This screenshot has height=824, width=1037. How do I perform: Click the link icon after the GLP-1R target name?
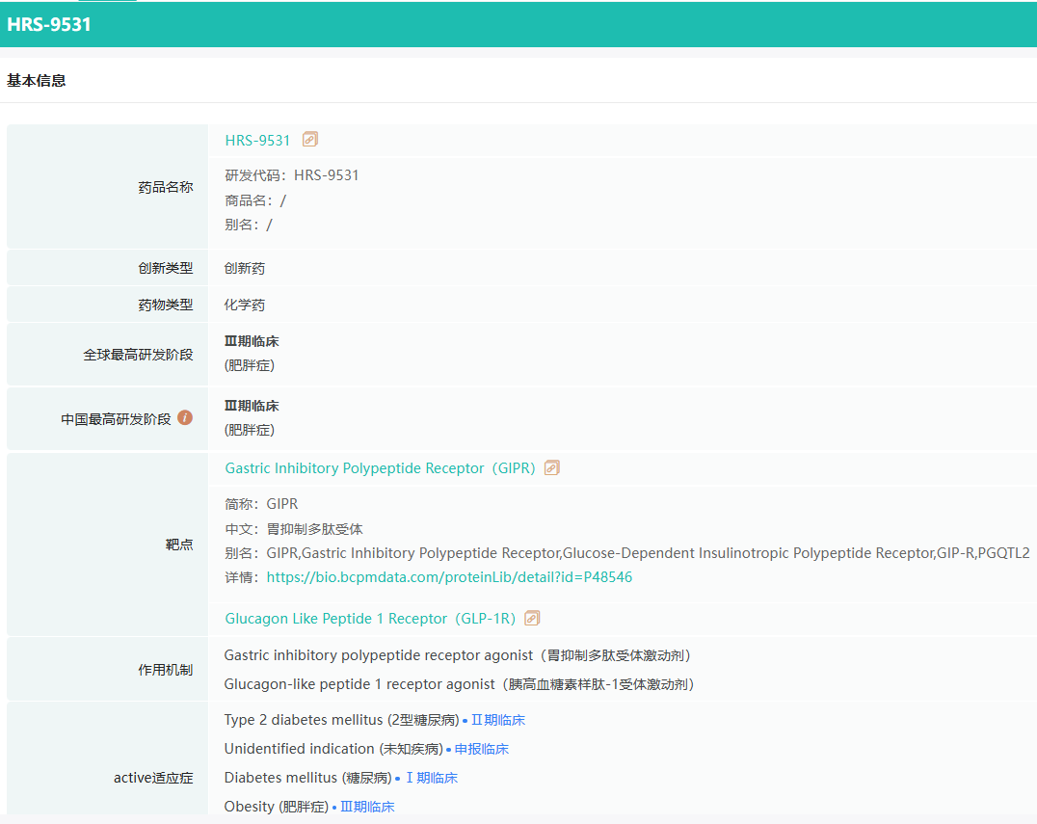point(532,619)
